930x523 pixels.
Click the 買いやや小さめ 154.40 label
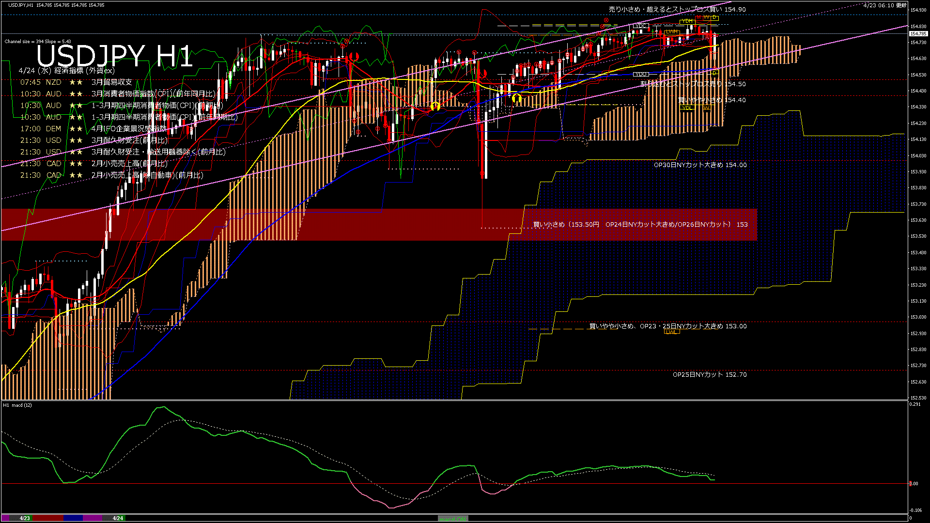(x=712, y=100)
